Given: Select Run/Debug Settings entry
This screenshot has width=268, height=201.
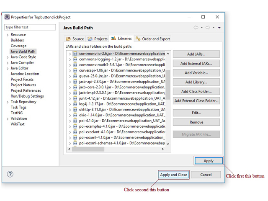Looking at the screenshot, I should [x=27, y=96].
